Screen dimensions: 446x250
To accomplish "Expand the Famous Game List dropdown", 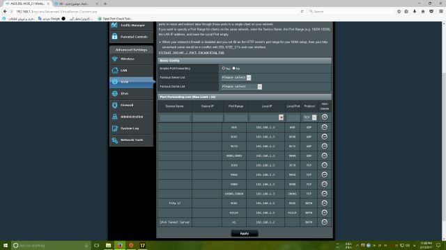I will tap(242, 86).
